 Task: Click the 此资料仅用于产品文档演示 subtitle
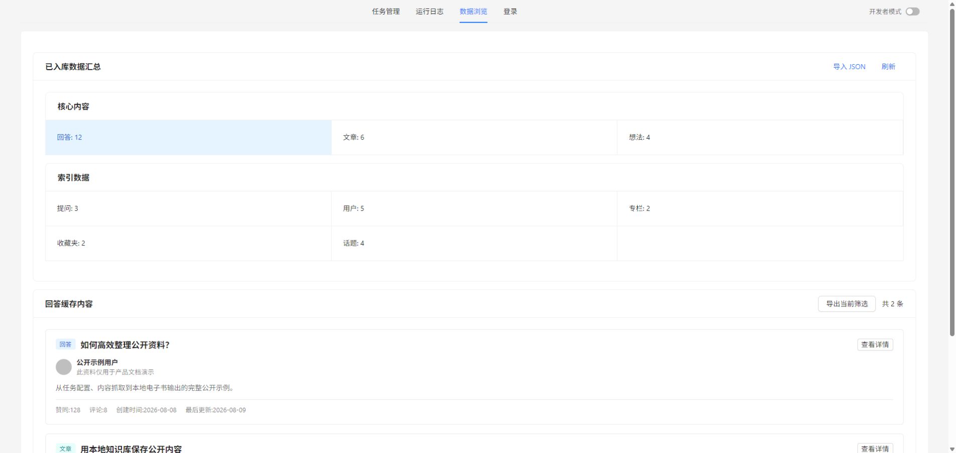(115, 372)
